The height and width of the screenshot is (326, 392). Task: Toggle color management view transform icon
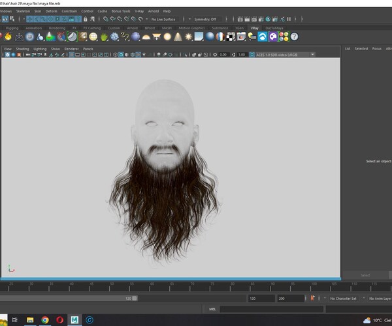tap(252, 55)
